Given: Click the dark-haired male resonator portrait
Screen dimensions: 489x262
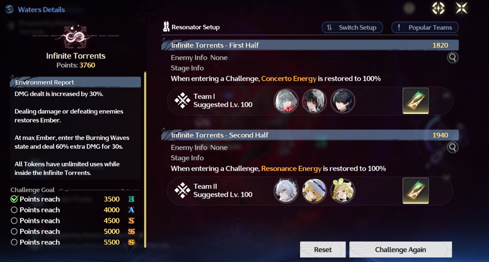Looking at the screenshot, I should point(342,101).
